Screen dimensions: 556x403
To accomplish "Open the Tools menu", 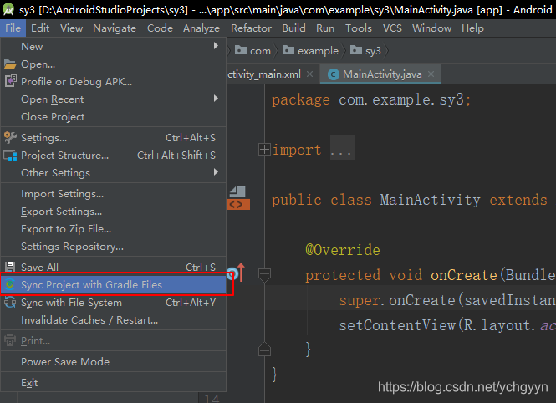I will click(359, 28).
